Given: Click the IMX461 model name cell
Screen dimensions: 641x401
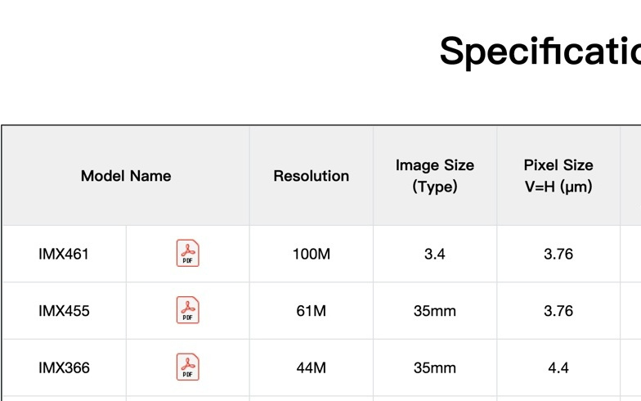Looking at the screenshot, I should (x=64, y=254).
